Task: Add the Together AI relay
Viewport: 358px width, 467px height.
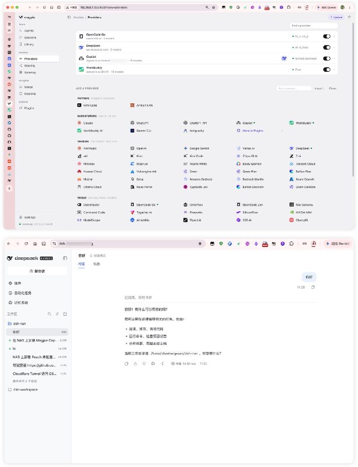Action: pyautogui.click(x=141, y=212)
